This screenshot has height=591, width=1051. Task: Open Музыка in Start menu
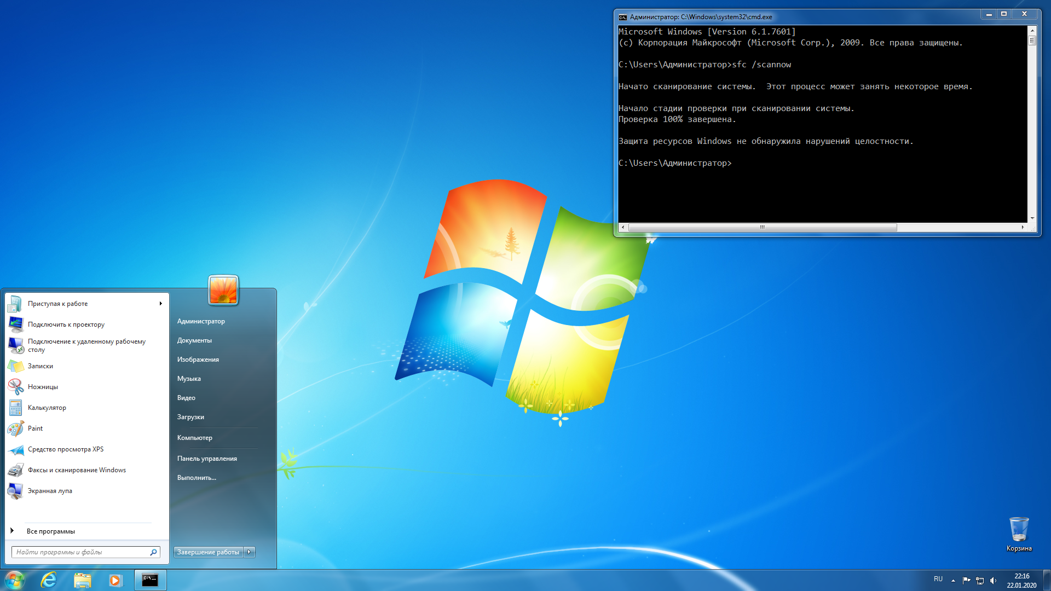(x=189, y=379)
